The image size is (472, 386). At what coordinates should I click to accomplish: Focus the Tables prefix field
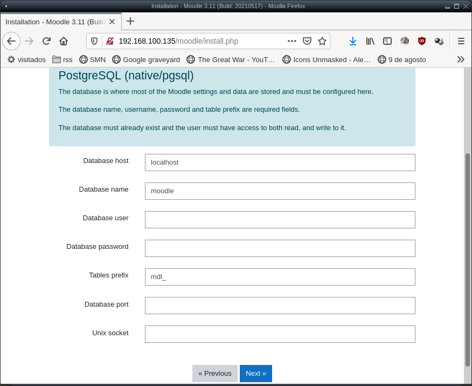coord(280,277)
